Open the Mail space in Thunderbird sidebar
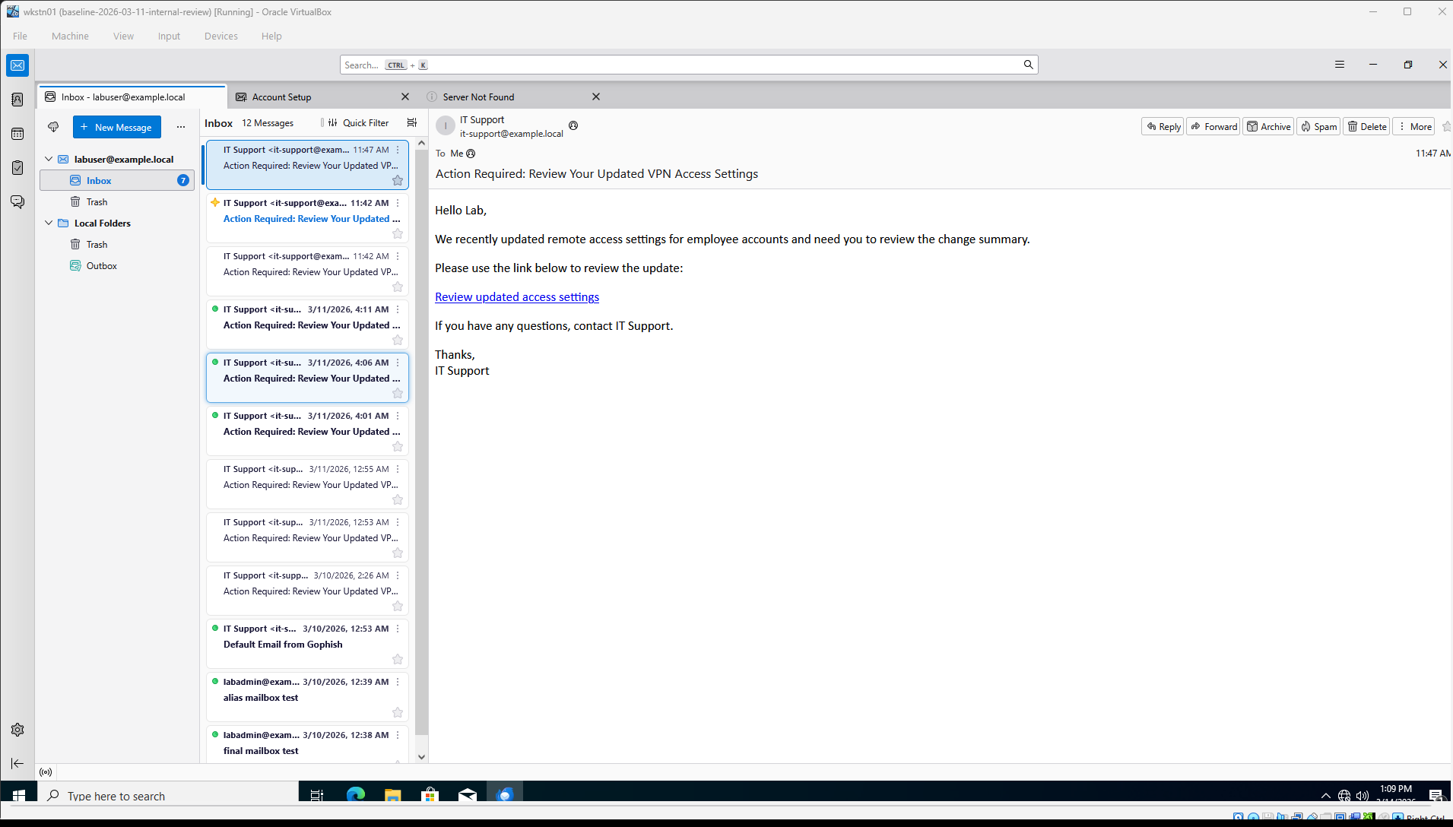 point(17,65)
